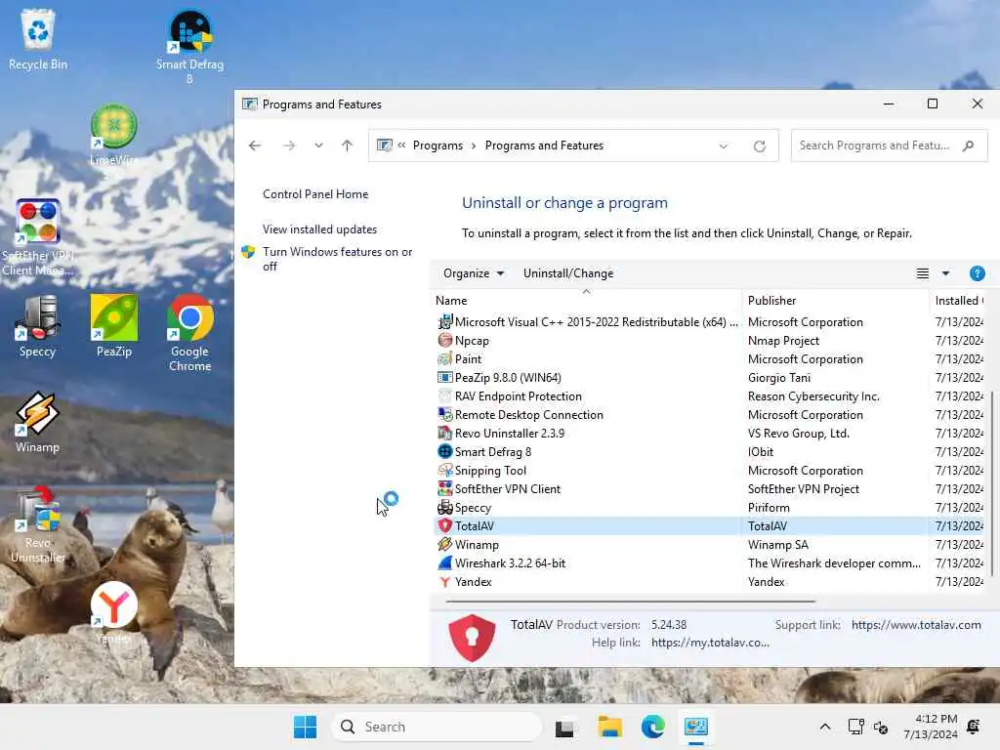The image size is (1000, 750).
Task: Select Wireshark 3.2.2 64-bit row
Action: tap(708, 563)
